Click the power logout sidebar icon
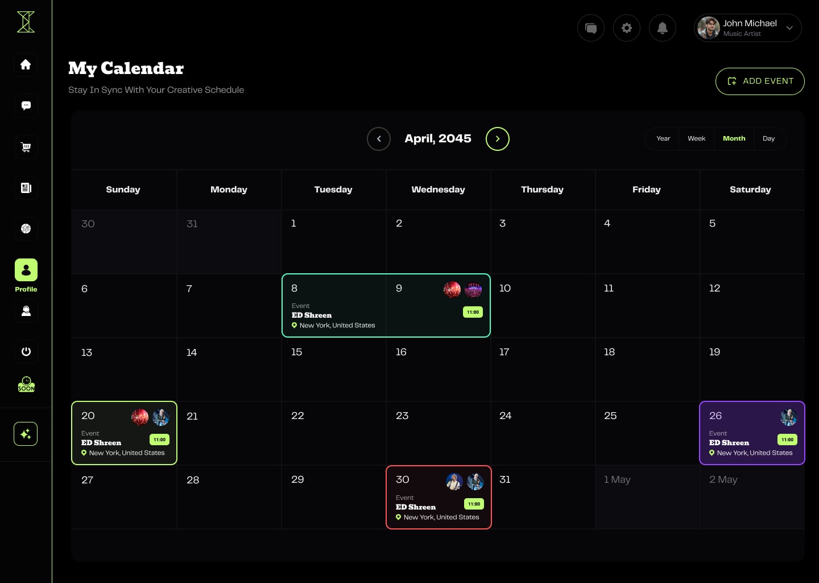819x583 pixels. [x=26, y=351]
